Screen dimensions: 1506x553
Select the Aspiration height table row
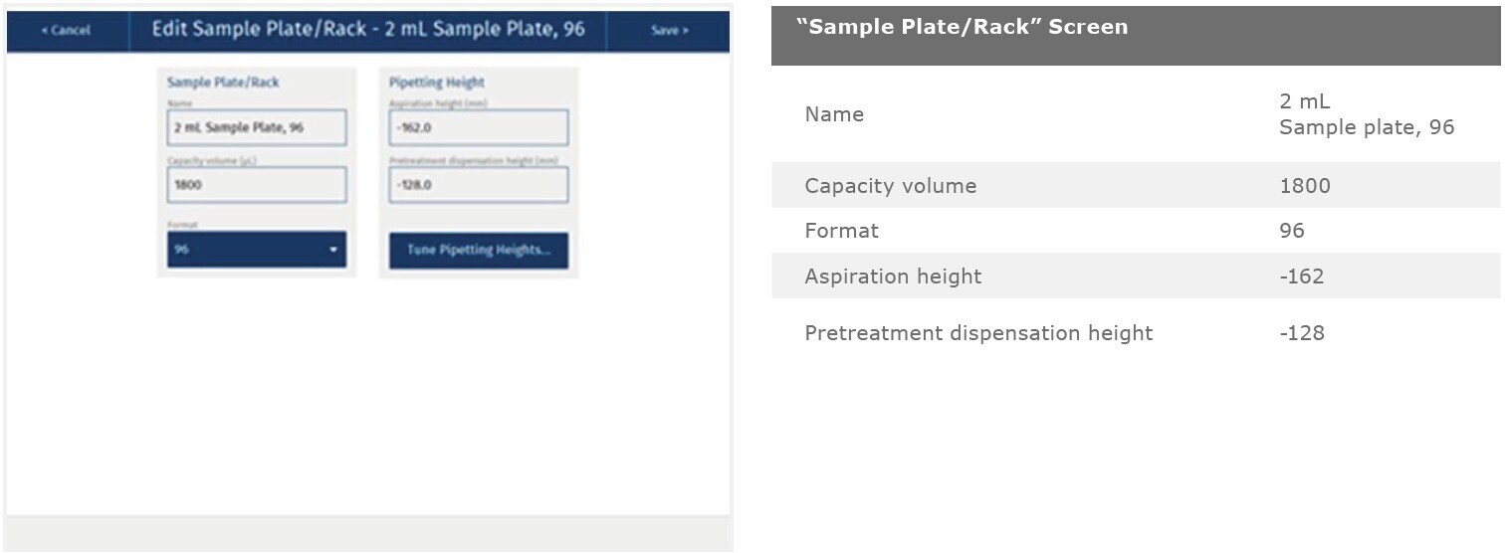(x=893, y=276)
